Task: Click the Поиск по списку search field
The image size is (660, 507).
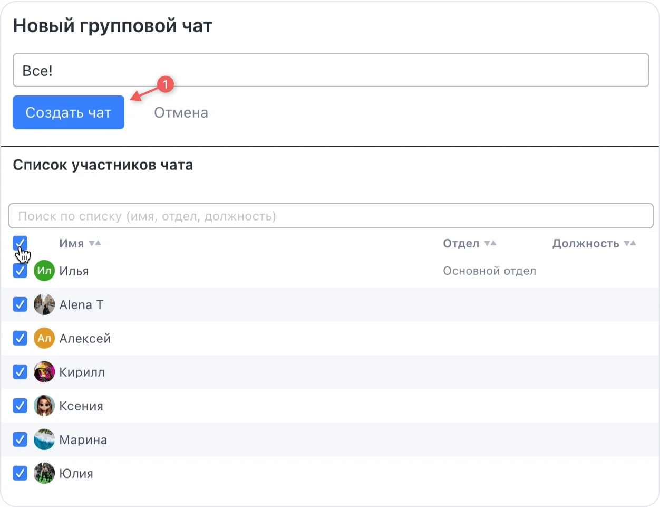Action: [x=331, y=216]
